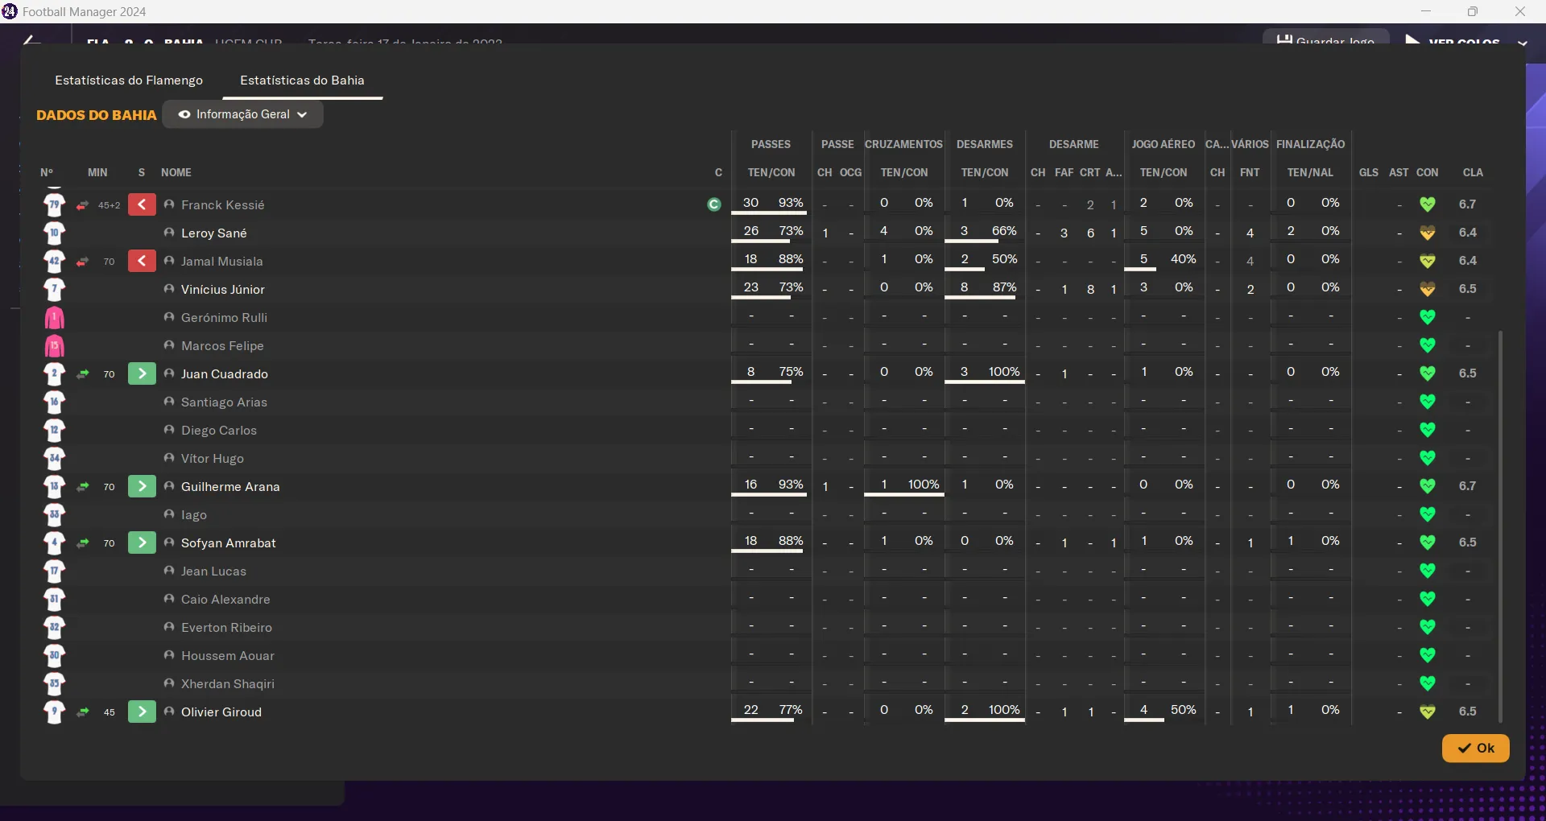The width and height of the screenshot is (1546, 821).
Task: Click Franck Kessié's red substituted-off arrow
Action: pos(142,204)
